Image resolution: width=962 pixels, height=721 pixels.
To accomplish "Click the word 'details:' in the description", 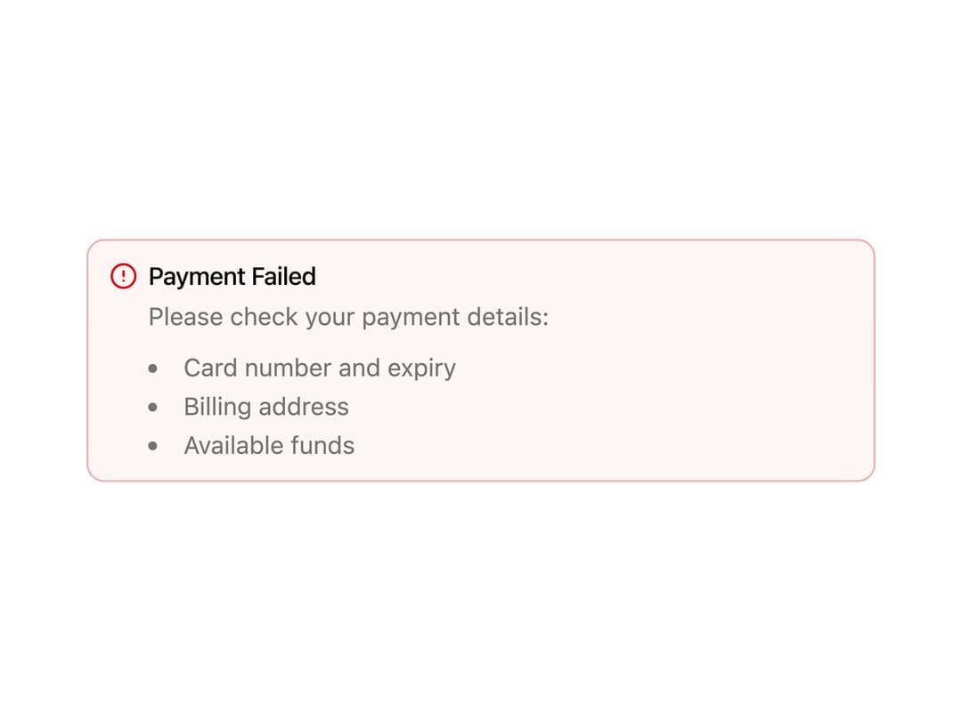I will click(508, 317).
